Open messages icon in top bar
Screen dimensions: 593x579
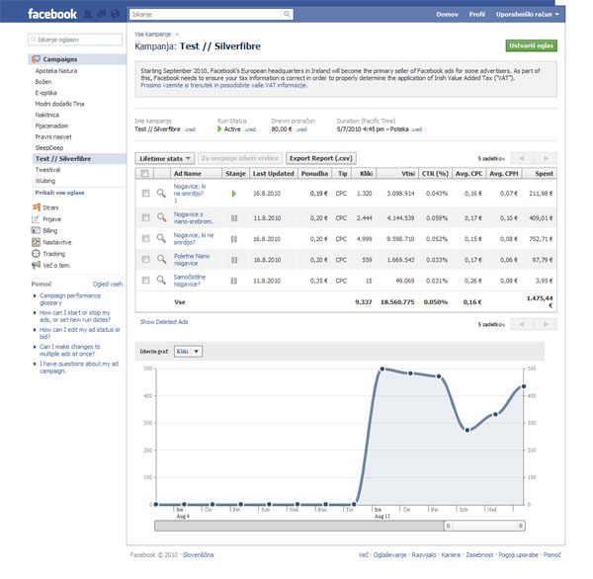[102, 14]
